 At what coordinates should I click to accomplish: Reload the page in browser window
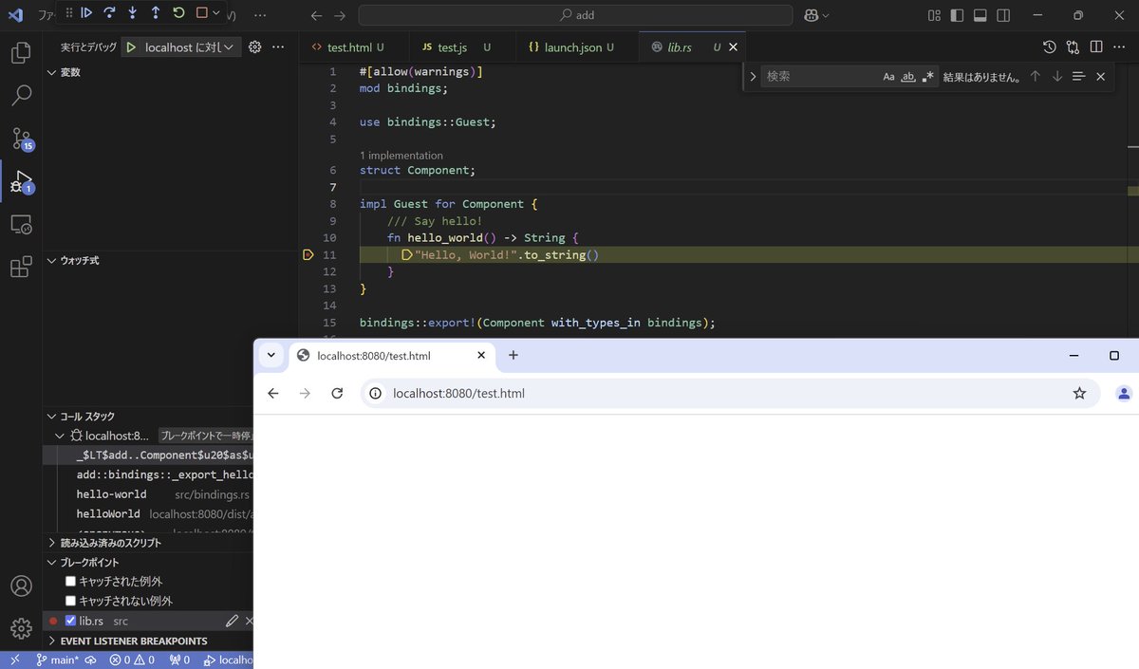[x=336, y=393]
